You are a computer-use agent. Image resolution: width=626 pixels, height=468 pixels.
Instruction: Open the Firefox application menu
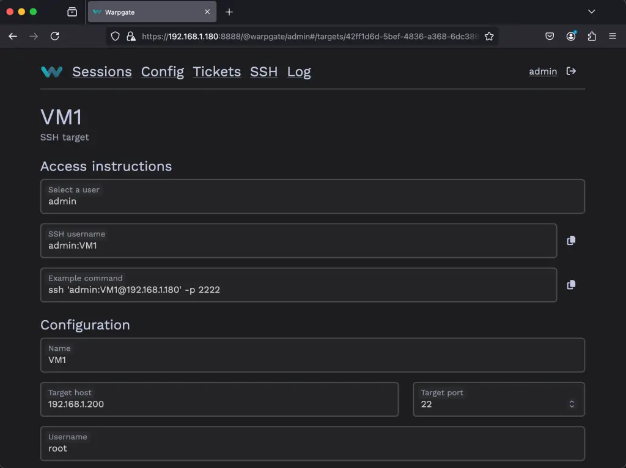tap(613, 36)
